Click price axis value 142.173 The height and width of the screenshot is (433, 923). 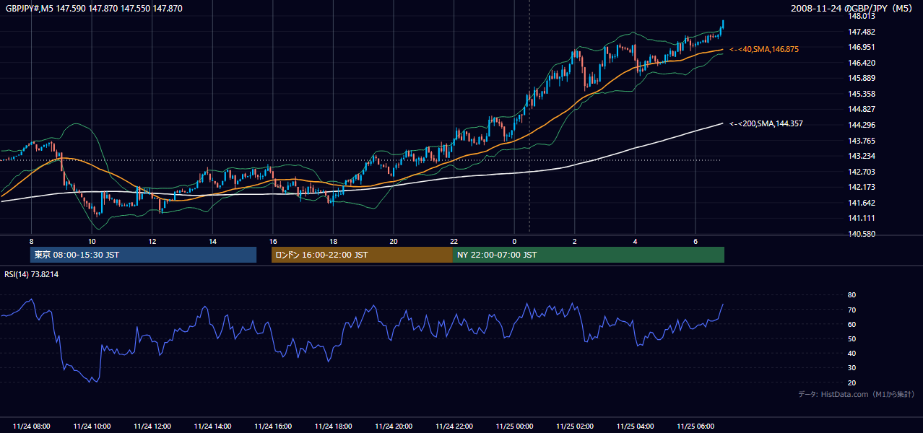pyautogui.click(x=862, y=187)
